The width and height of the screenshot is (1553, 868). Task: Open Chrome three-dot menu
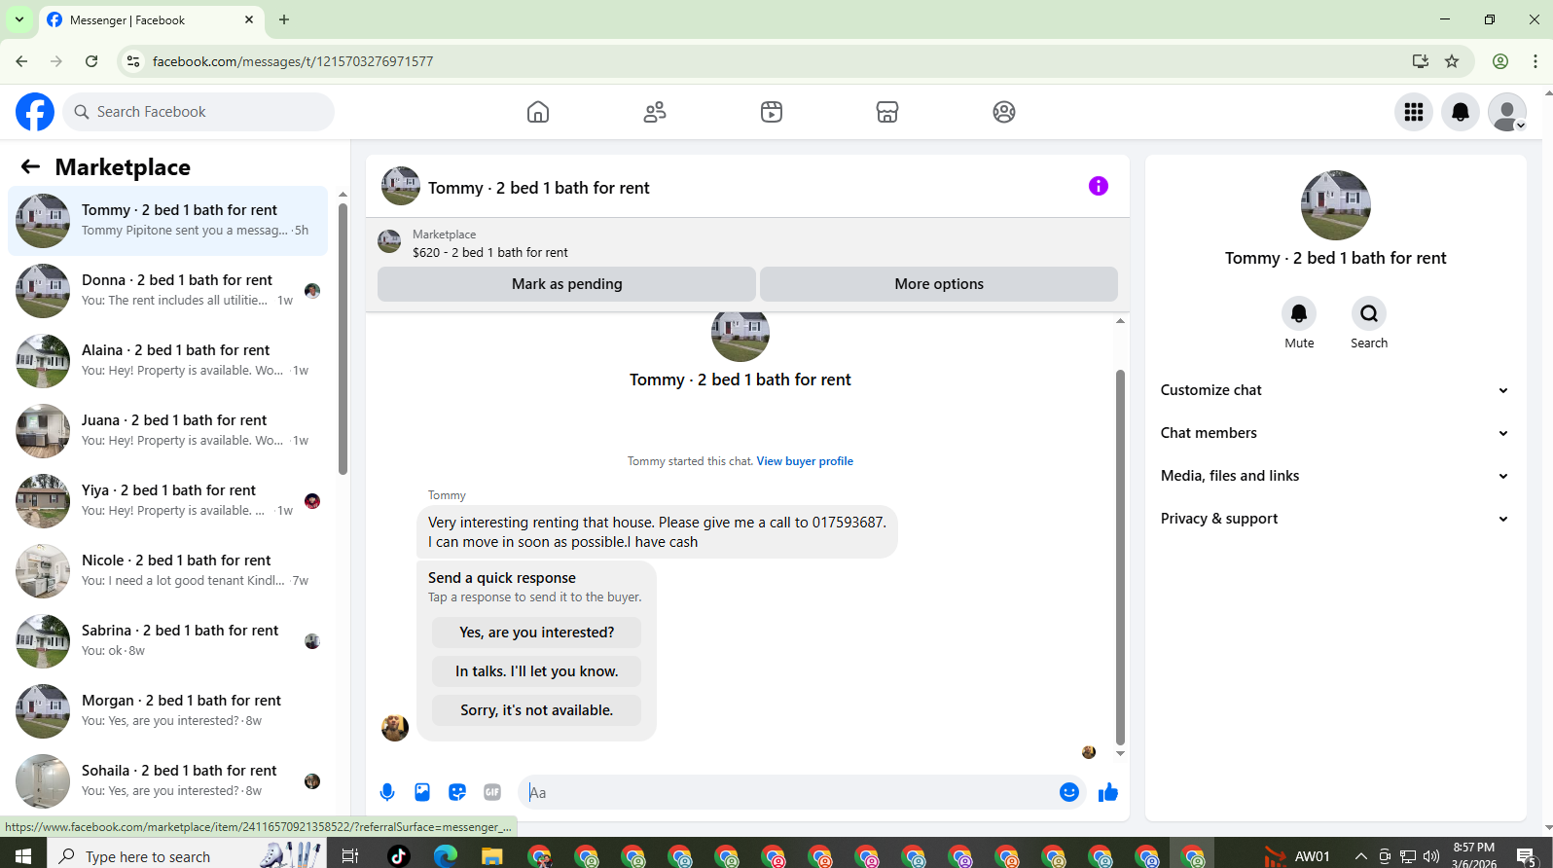tap(1535, 61)
